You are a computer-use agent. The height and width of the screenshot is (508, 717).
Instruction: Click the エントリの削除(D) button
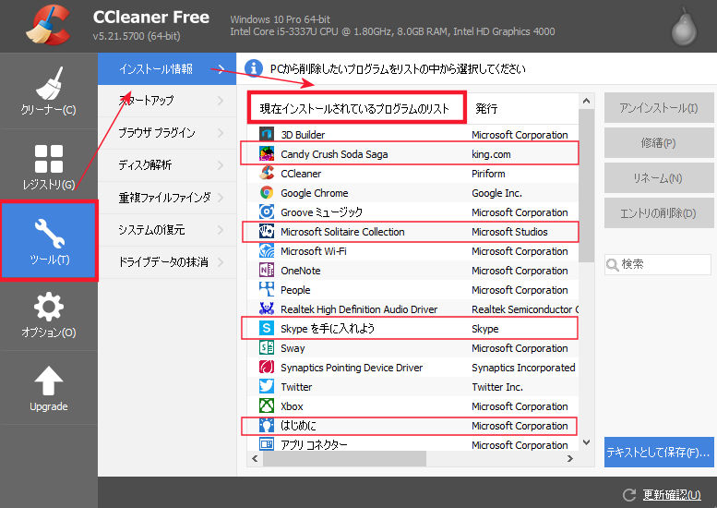(659, 213)
